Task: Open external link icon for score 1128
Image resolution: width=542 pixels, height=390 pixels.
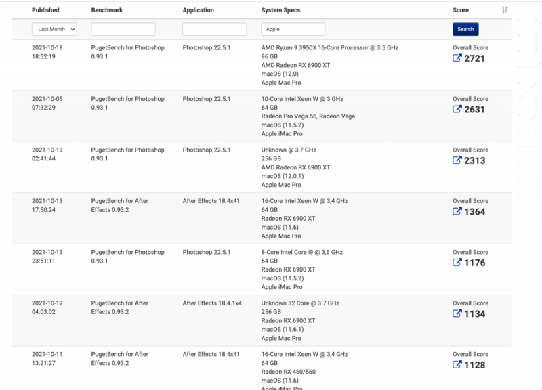Action: pyautogui.click(x=457, y=365)
